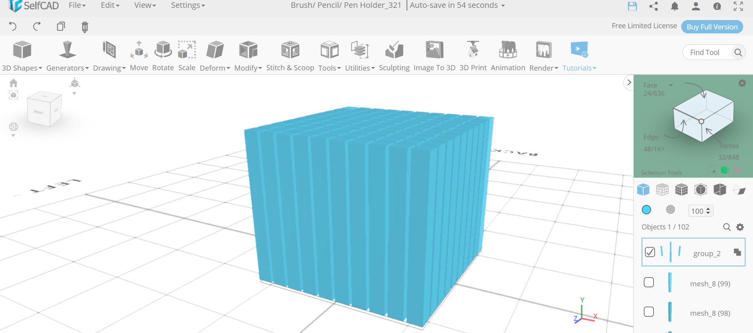Open the File menu
Viewport: 753px width, 333px height.
[x=77, y=5]
